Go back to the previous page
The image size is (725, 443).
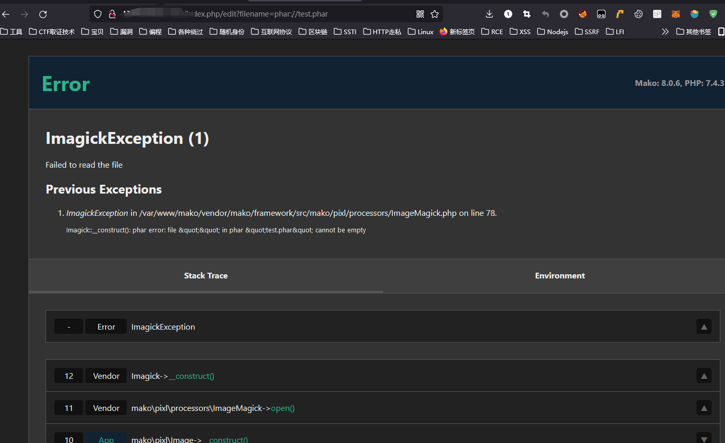coord(6,14)
